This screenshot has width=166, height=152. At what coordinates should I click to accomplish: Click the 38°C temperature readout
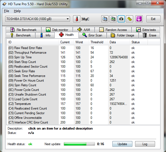[x=85, y=19]
